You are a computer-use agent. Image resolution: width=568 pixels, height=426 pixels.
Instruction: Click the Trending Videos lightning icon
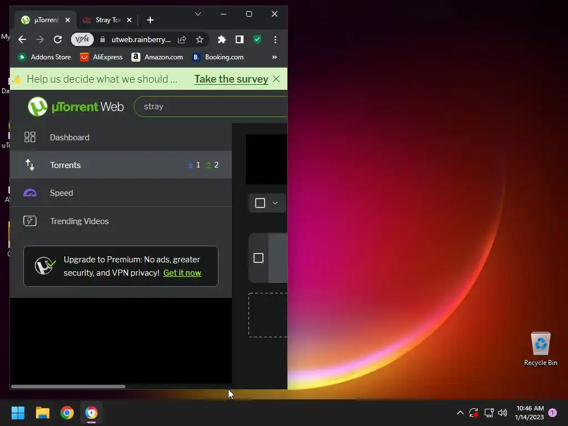[x=30, y=221]
